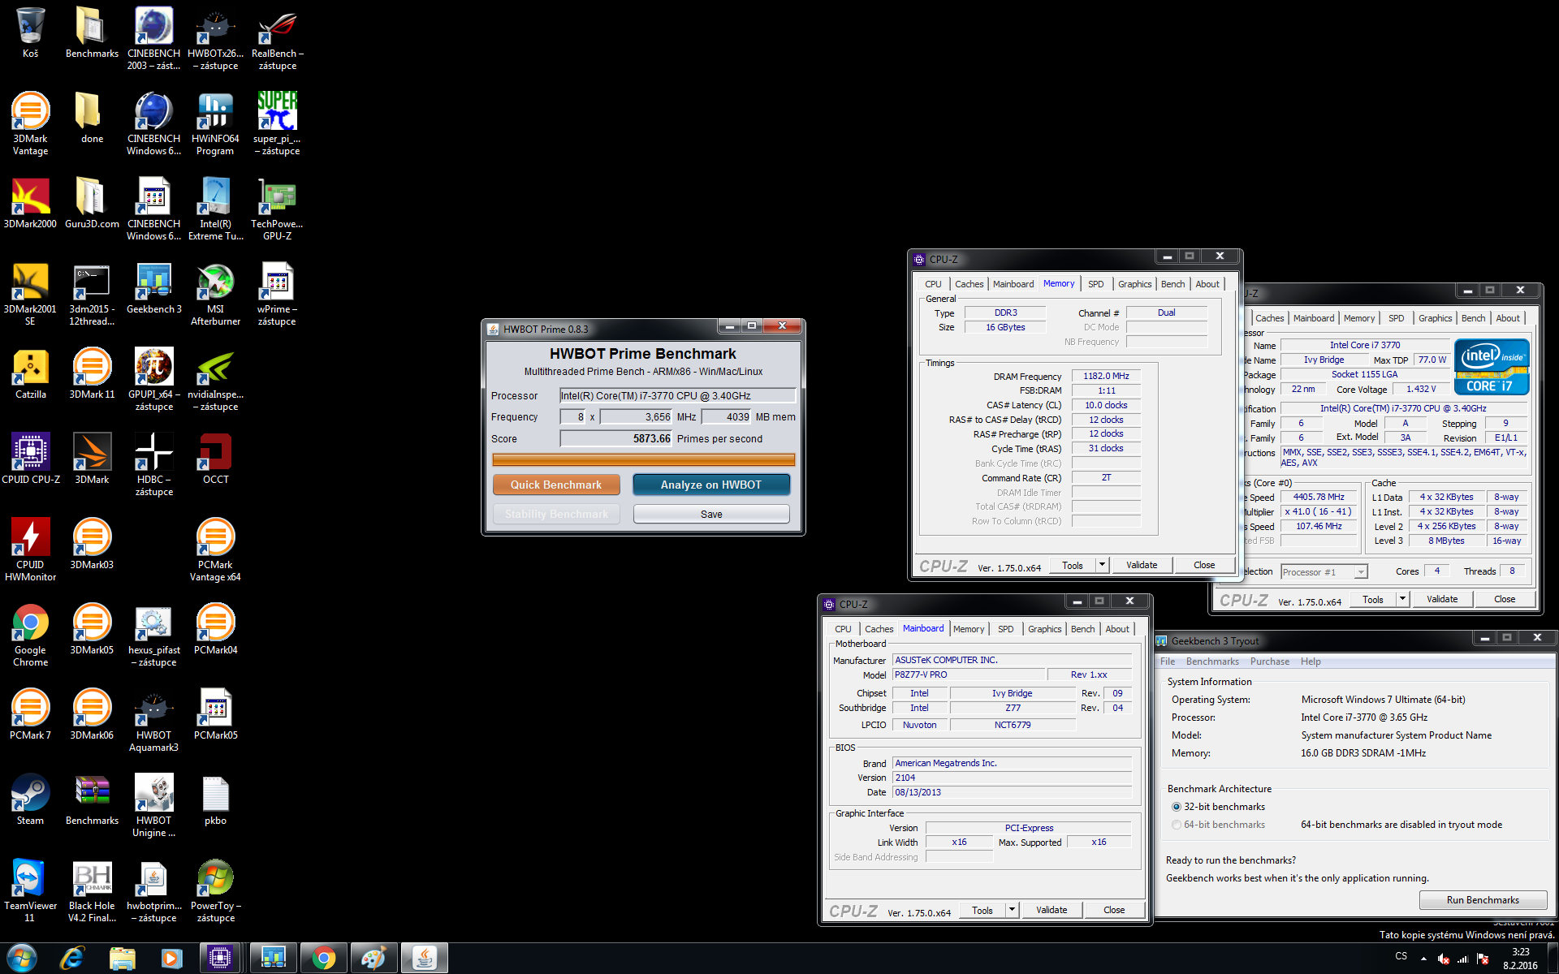Click Run Benchmarks in Geekbench 3
Viewport: 1559px width, 974px height.
(x=1483, y=900)
